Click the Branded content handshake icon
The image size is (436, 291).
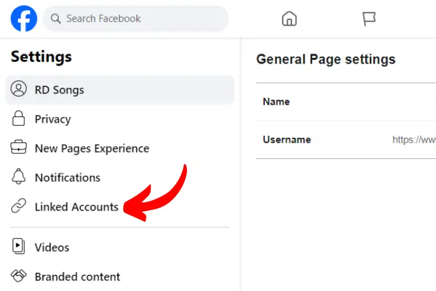[19, 275]
